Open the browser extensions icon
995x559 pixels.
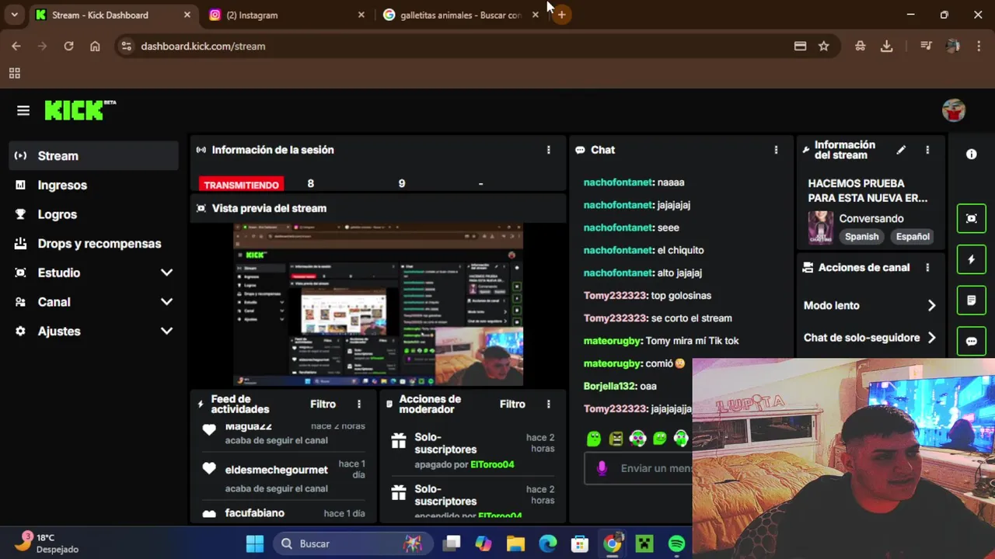[860, 46]
